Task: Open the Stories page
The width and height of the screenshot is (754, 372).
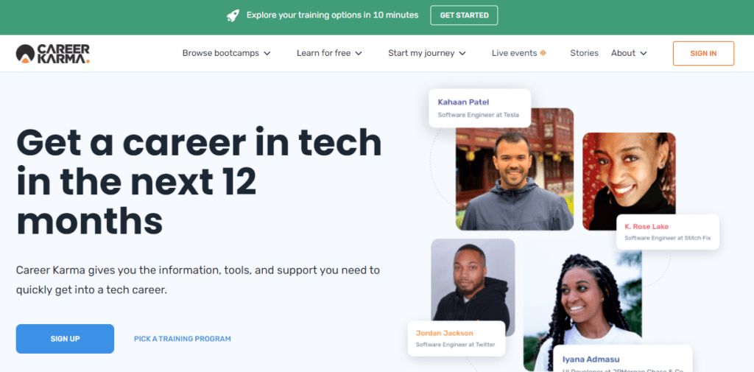Action: pos(584,53)
